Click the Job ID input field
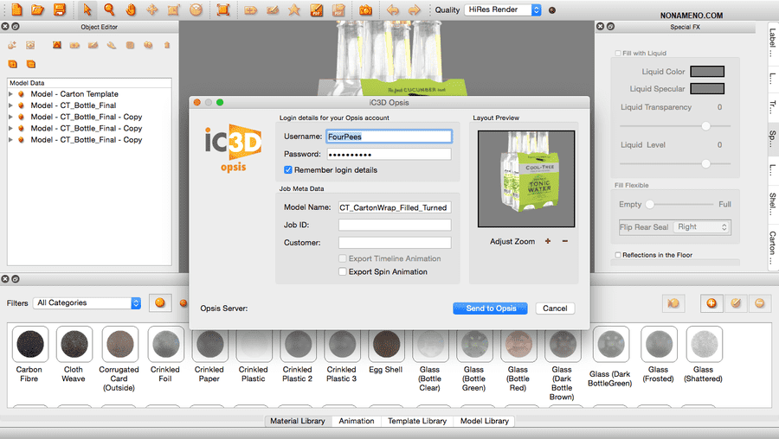The height and width of the screenshot is (439, 779). [x=395, y=225]
